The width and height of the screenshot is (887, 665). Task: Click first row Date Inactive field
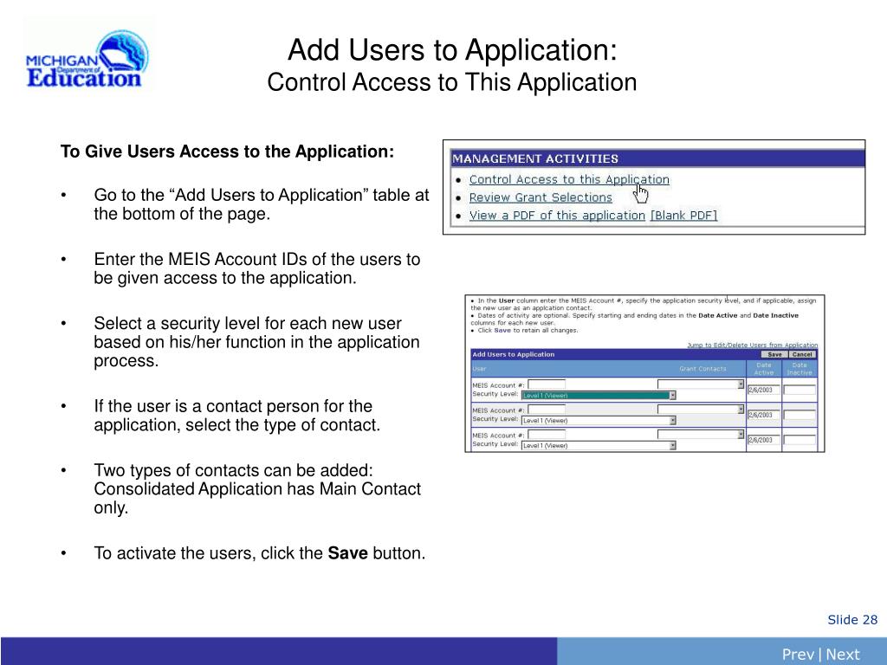pos(800,390)
